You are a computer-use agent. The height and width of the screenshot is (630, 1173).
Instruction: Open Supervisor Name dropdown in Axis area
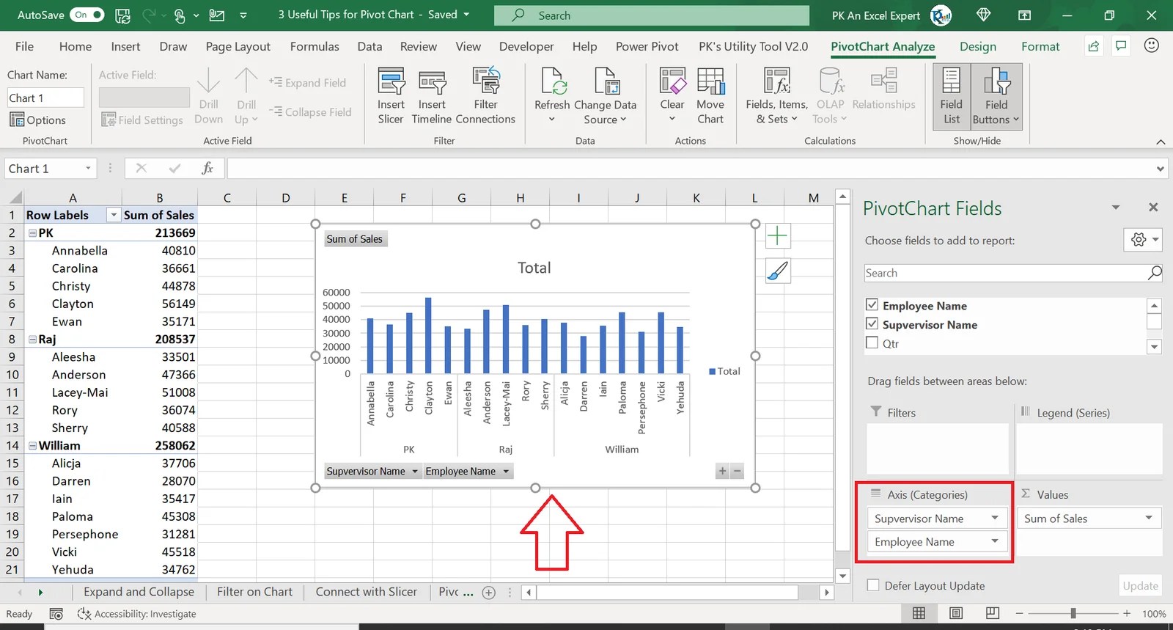995,518
